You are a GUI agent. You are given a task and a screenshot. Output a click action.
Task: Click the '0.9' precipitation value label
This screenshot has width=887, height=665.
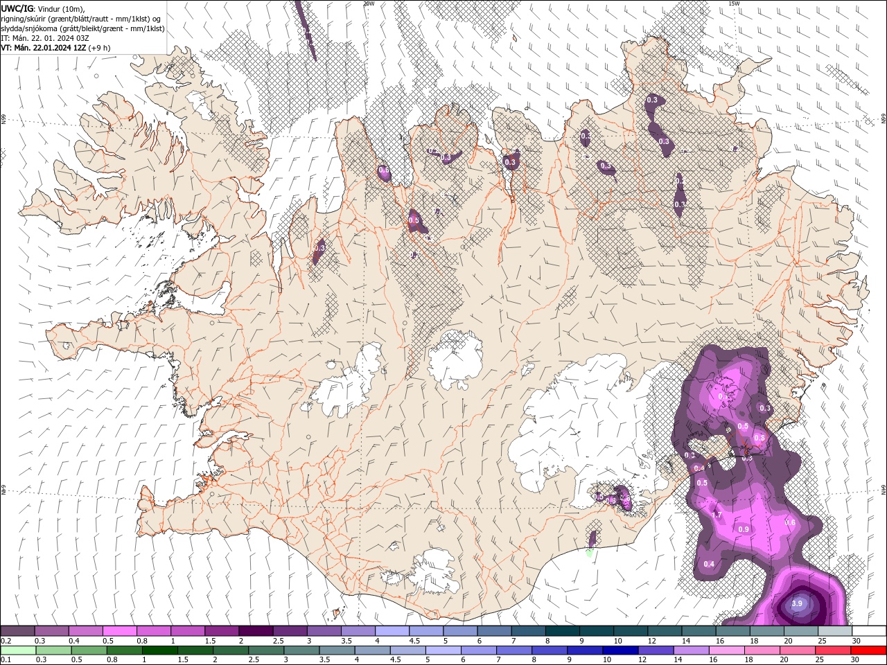click(744, 529)
